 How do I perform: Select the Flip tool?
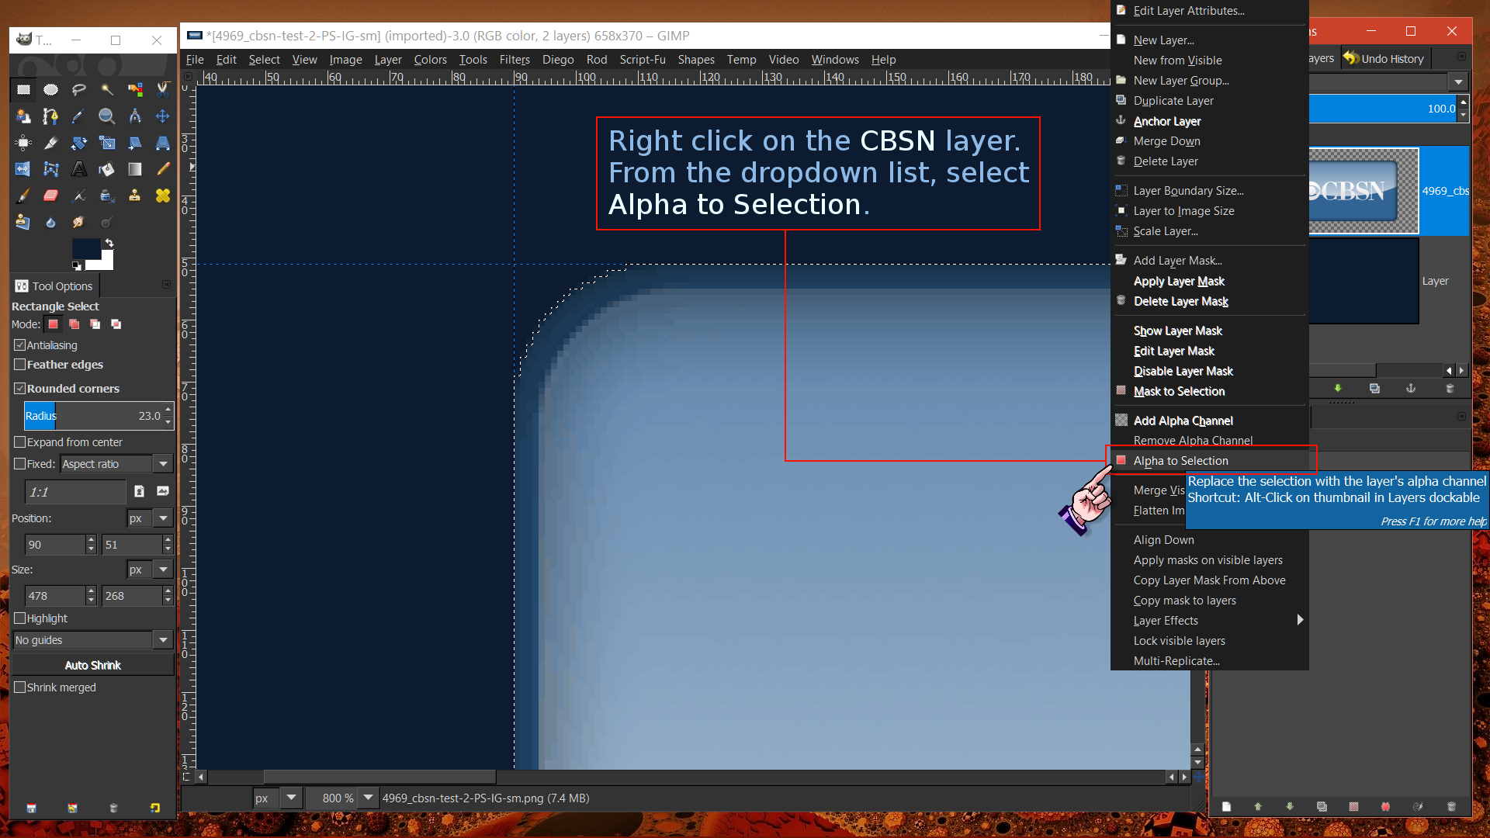click(x=23, y=169)
